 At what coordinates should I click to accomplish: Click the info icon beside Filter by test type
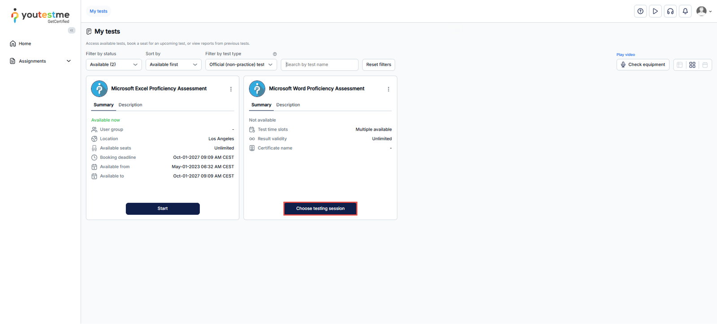pos(275,54)
